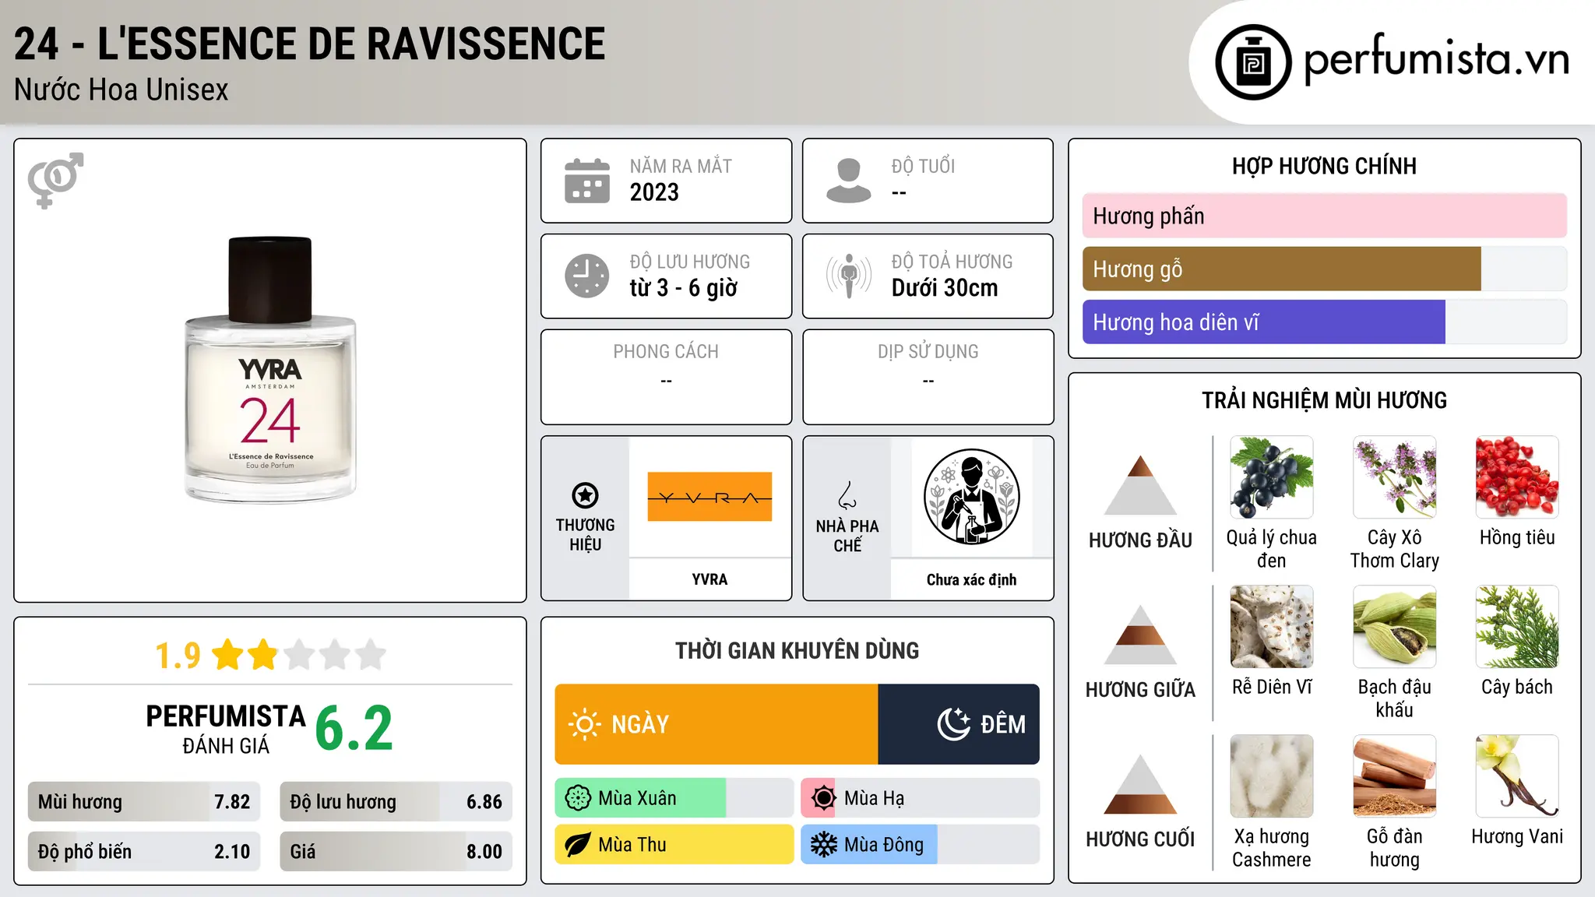Click the Trải nghiệm mùi hương heading
Screen dimensions: 1595x897
(x=1324, y=400)
